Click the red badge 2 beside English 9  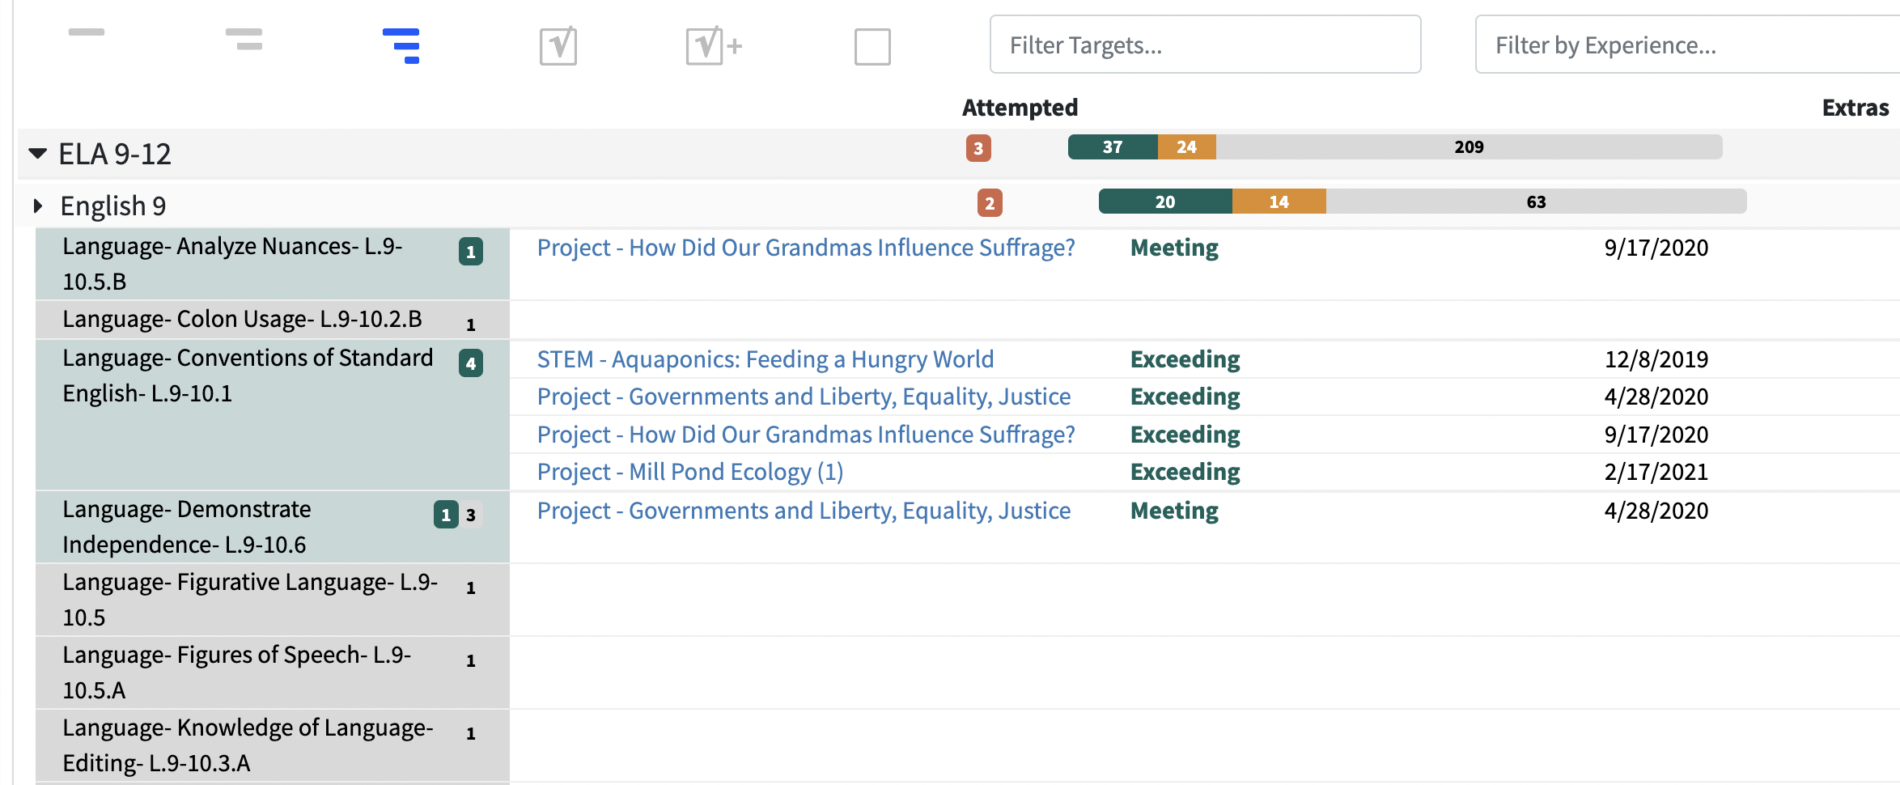point(990,203)
